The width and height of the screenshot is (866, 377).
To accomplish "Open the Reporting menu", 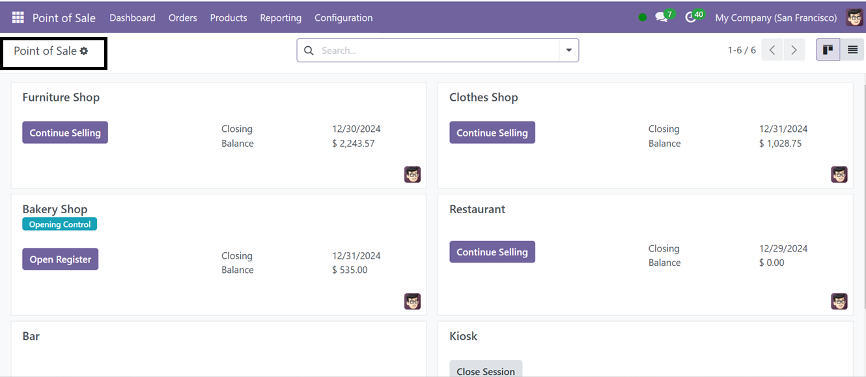I will point(281,18).
